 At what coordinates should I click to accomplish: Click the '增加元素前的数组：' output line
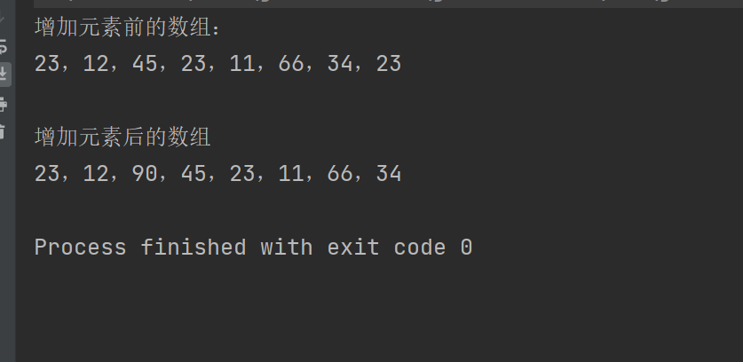pyautogui.click(x=127, y=28)
